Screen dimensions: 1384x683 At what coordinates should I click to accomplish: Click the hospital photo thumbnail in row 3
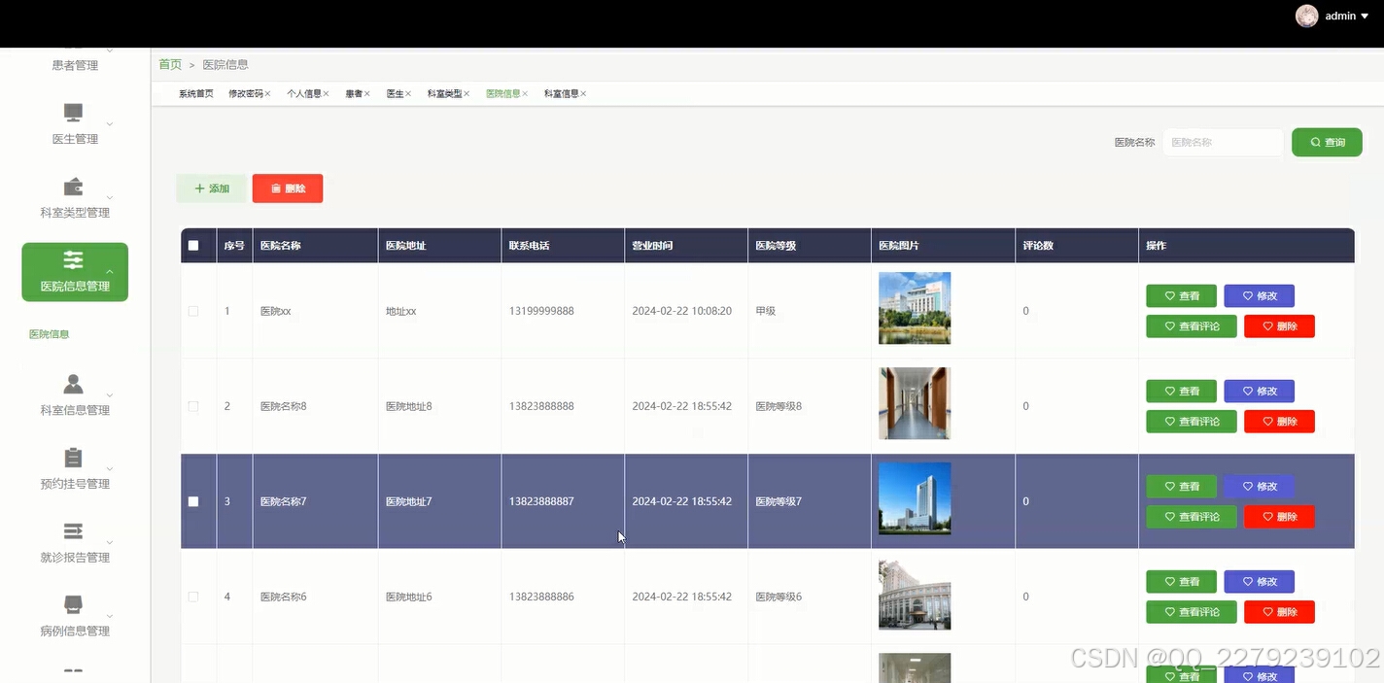coord(914,498)
